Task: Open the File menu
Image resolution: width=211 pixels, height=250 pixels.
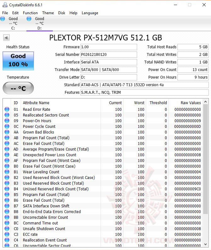Action: [5, 13]
